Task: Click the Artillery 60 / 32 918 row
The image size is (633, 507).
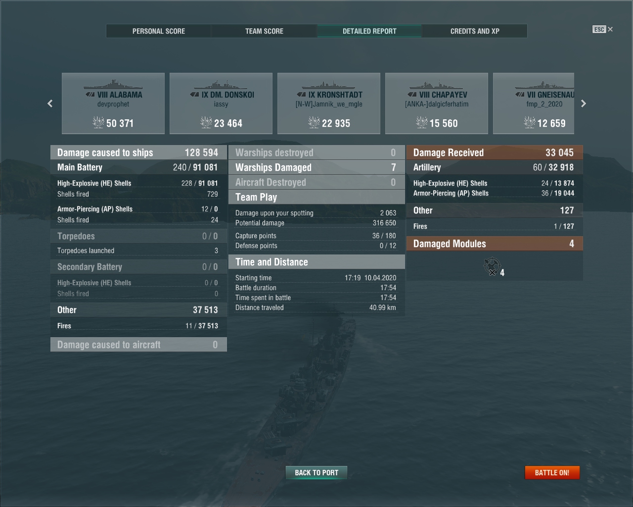Action: point(495,167)
